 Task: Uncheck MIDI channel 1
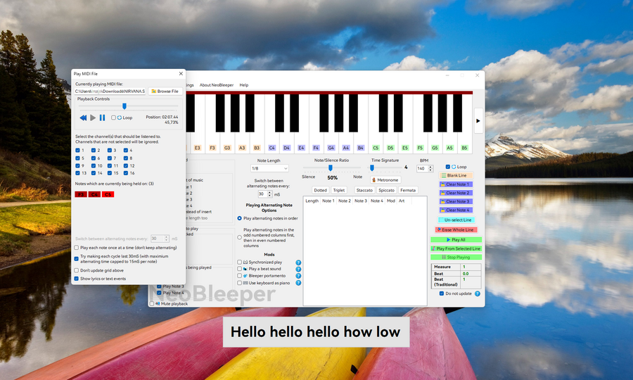77,150
